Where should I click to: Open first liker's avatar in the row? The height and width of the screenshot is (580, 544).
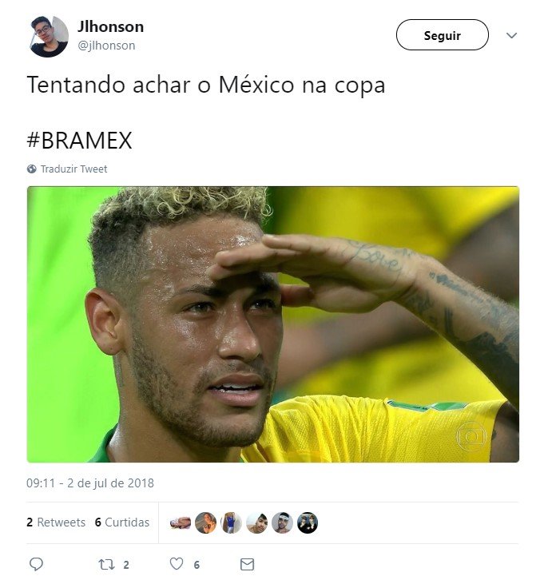pos(180,522)
